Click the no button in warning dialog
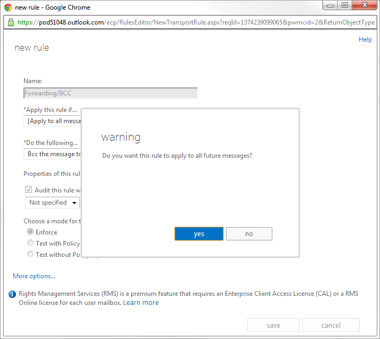The image size is (380, 339). (x=249, y=233)
